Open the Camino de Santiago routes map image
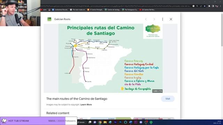This screenshot has height=125, width=223. 110,58
